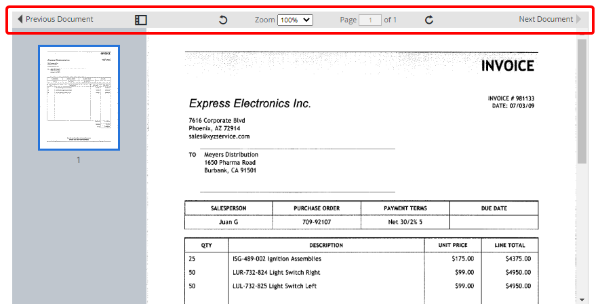
Task: Click the vertical scrollbar thumb
Action: 582,102
